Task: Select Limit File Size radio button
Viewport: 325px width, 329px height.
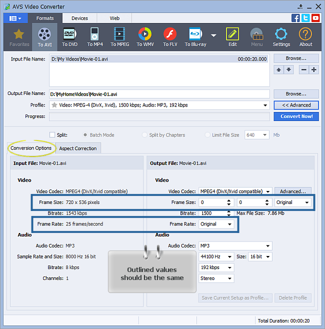Action: (207, 134)
